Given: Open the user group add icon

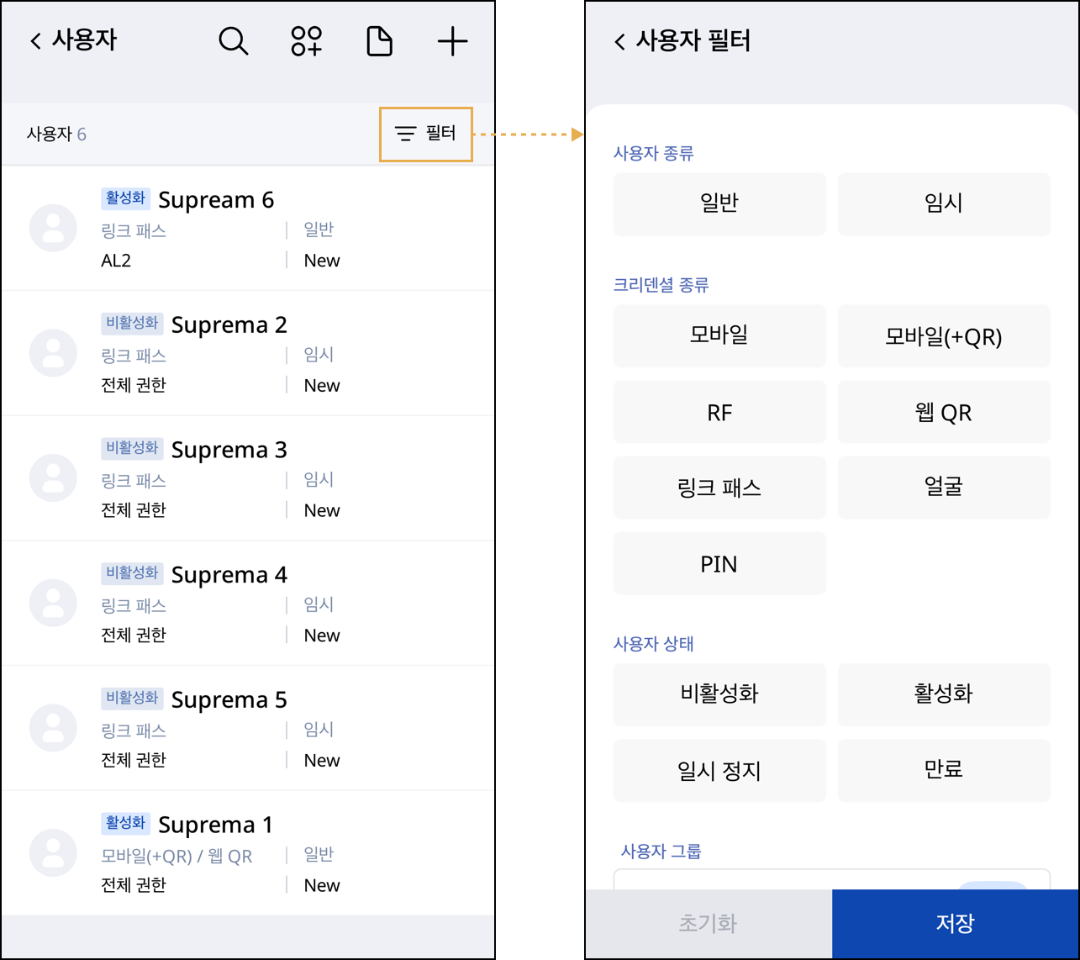Looking at the screenshot, I should coord(307,41).
